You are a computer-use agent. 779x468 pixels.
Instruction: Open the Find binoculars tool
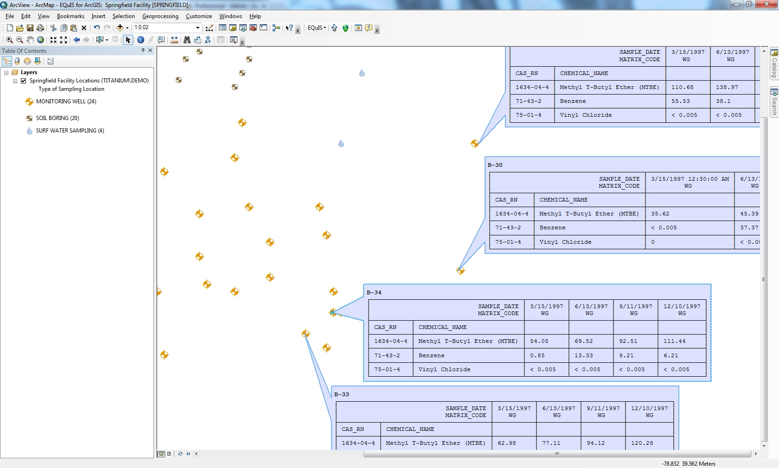(x=187, y=40)
